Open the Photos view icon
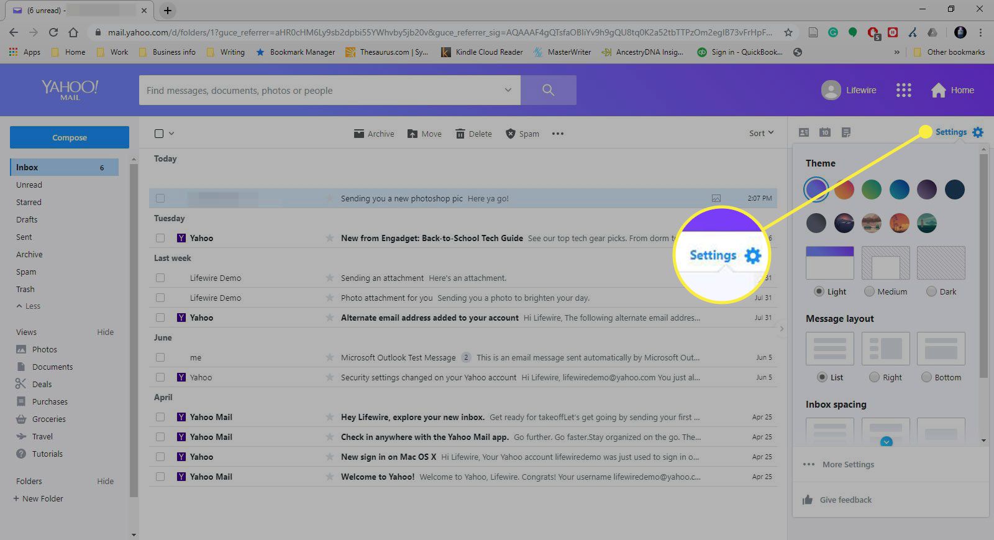The height and width of the screenshot is (540, 994). tap(21, 349)
